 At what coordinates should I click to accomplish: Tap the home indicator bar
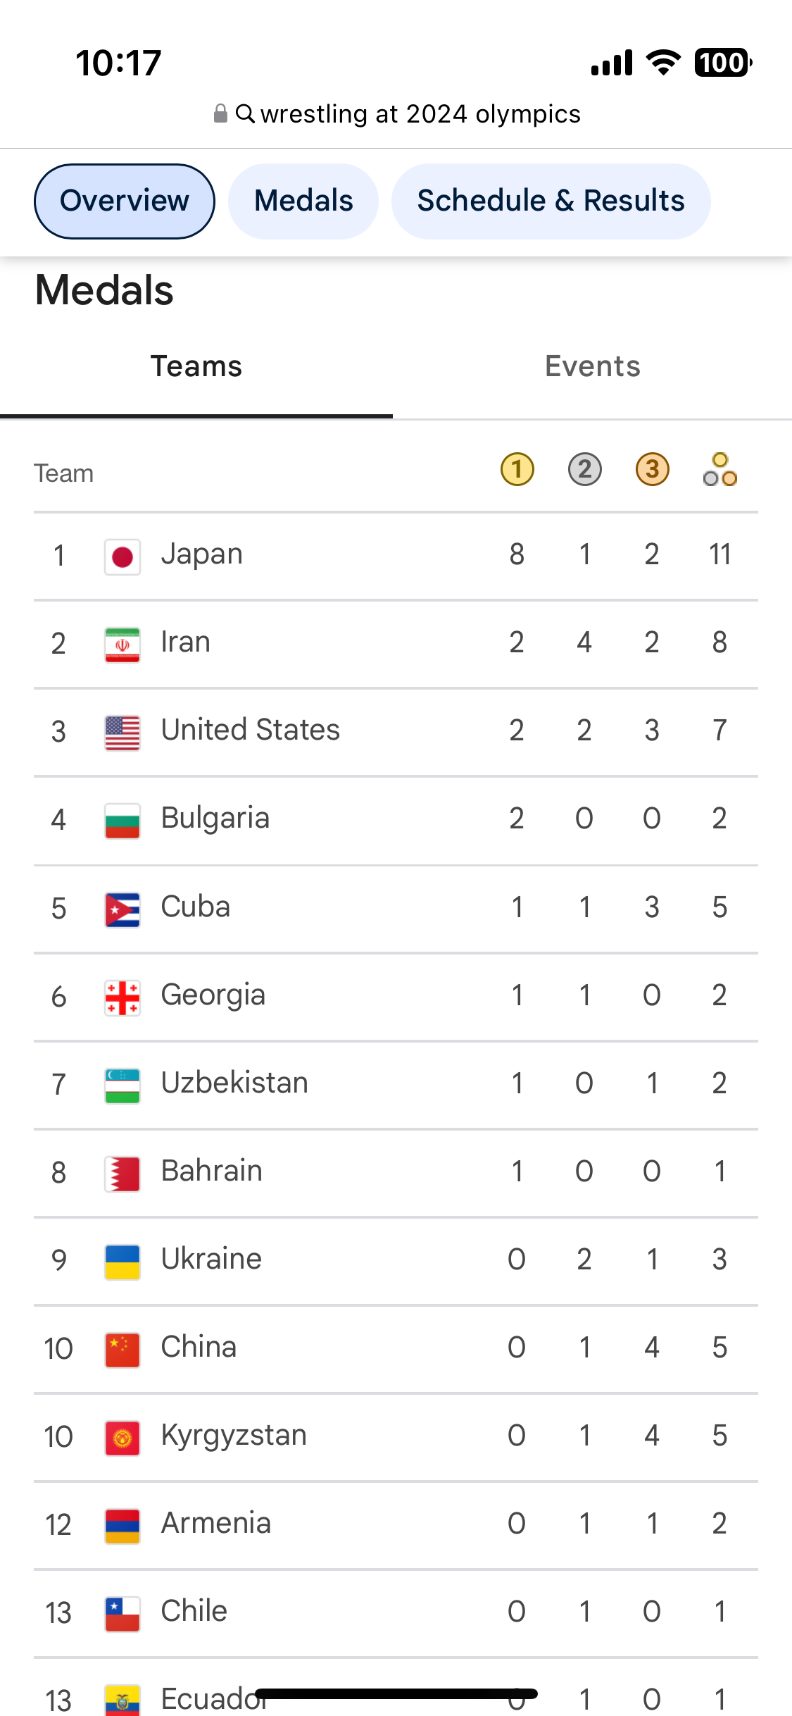click(396, 1693)
